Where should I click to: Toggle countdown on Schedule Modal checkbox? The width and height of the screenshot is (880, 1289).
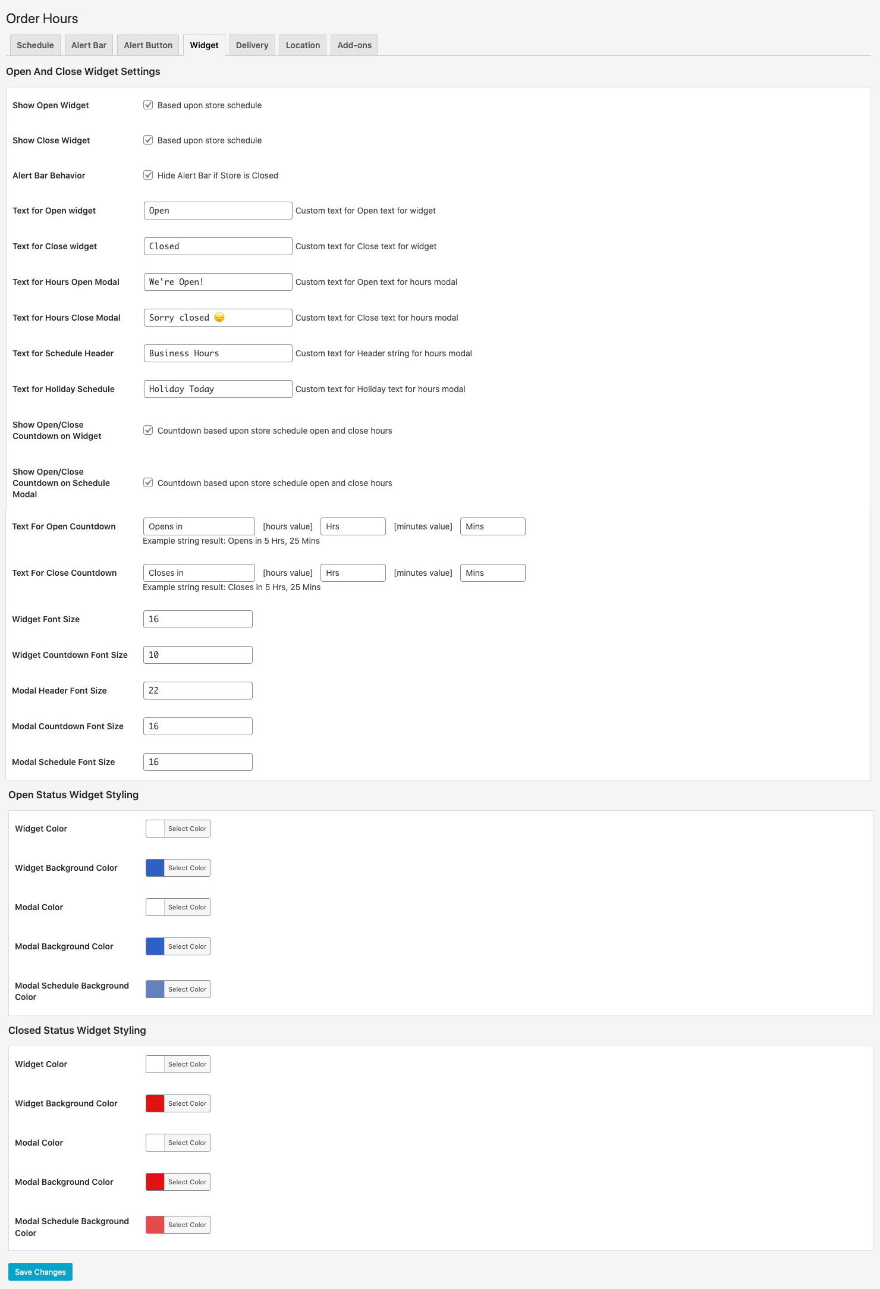pyautogui.click(x=148, y=482)
